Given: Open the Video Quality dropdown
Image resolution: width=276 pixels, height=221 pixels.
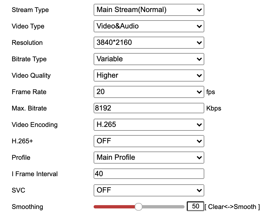Looking at the screenshot, I should 149,75.
